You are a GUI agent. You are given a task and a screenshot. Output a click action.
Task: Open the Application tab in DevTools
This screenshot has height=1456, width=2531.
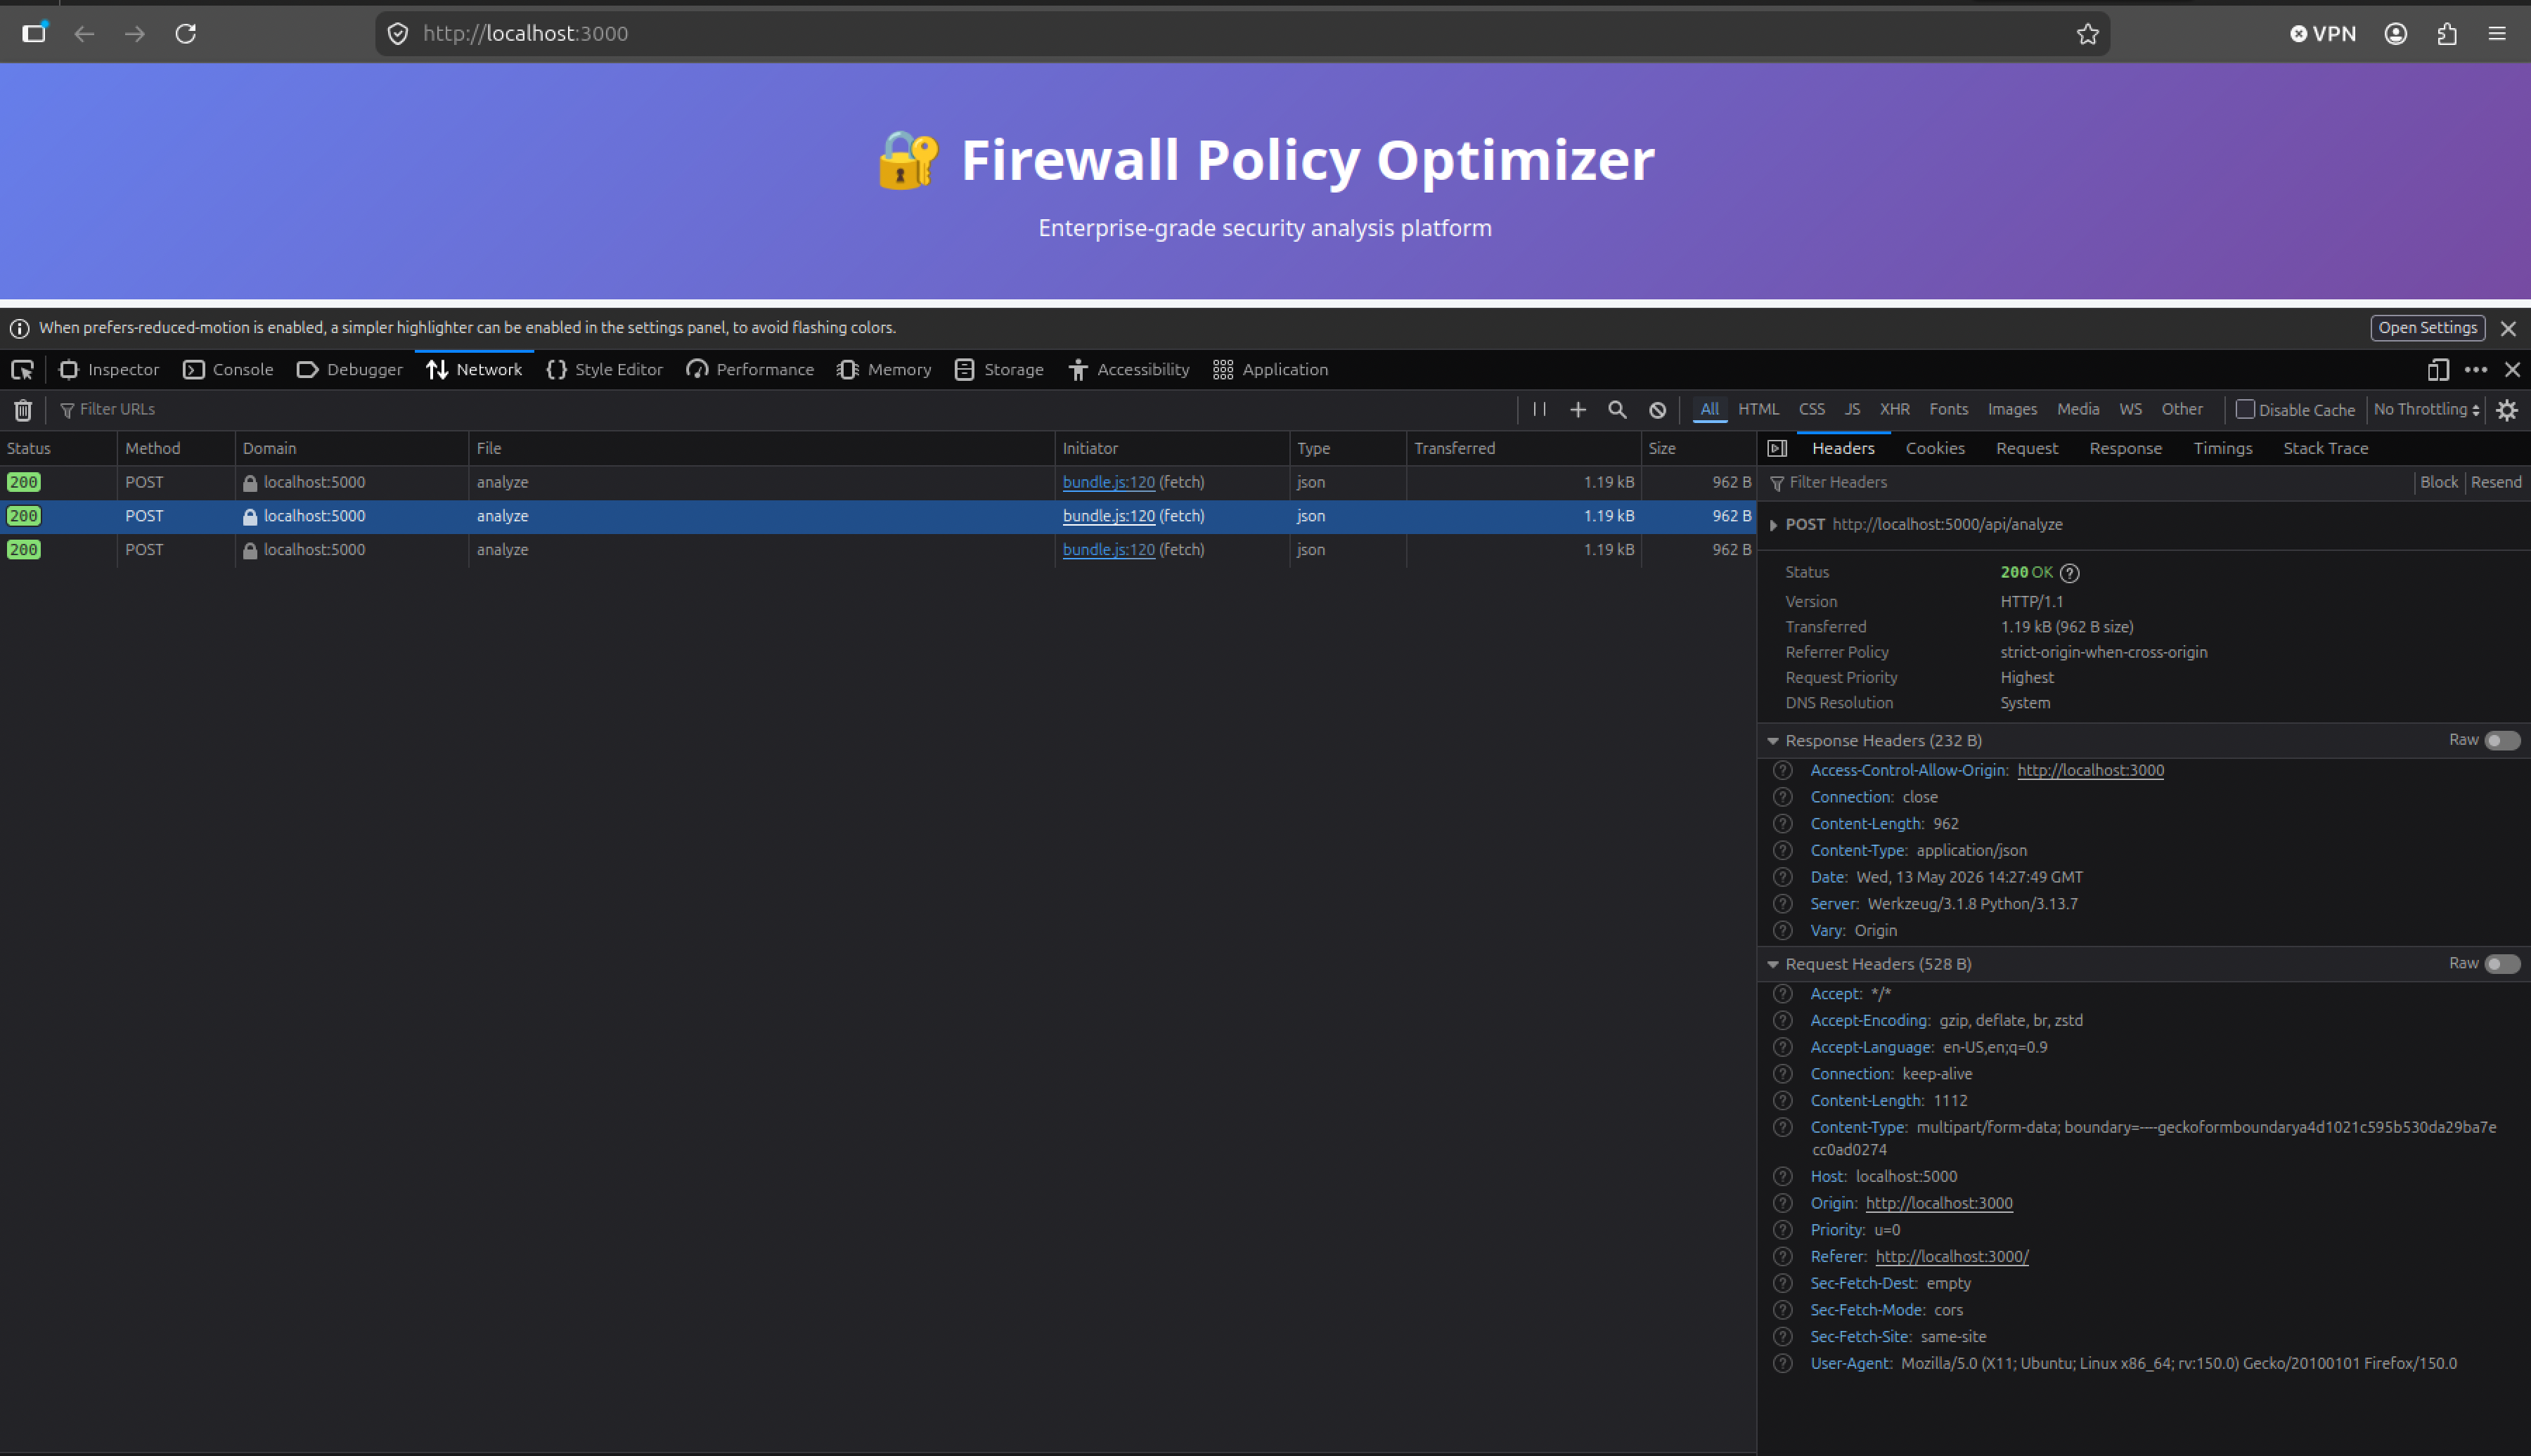[1270, 370]
